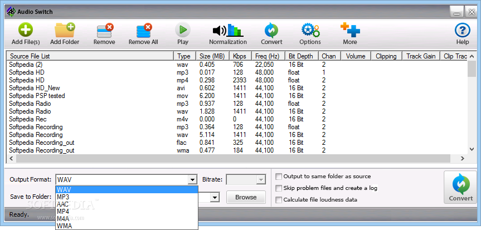Select the Softpedia HD_New avi row
481x230 pixels.
[237, 88]
